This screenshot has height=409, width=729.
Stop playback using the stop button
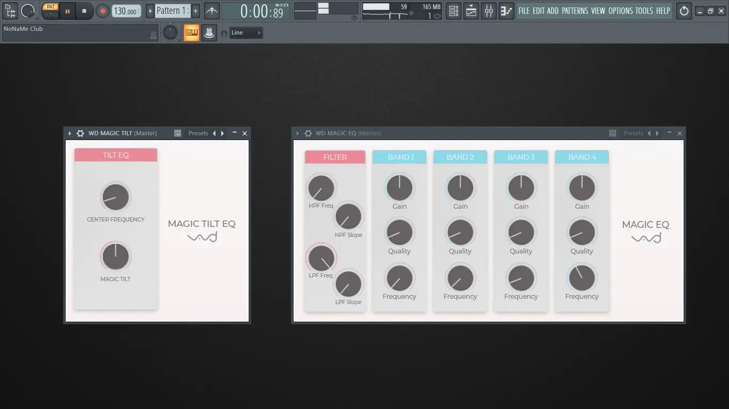click(x=84, y=11)
